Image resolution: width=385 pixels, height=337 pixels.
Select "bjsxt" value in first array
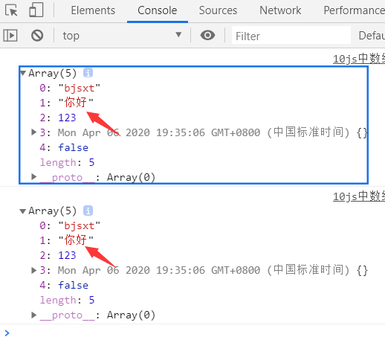[80, 88]
